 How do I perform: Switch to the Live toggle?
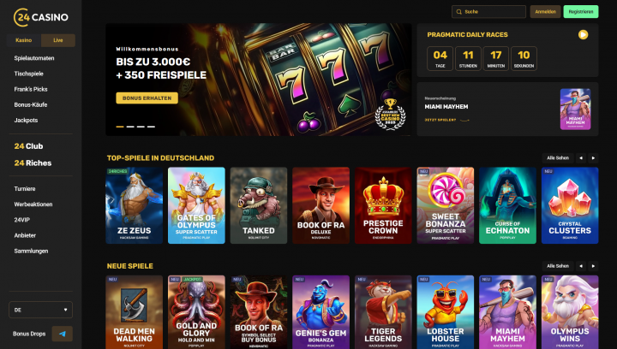pyautogui.click(x=58, y=40)
